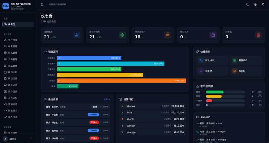Open the language translation switcher
The image size is (269, 143).
pyautogui.click(x=247, y=5)
